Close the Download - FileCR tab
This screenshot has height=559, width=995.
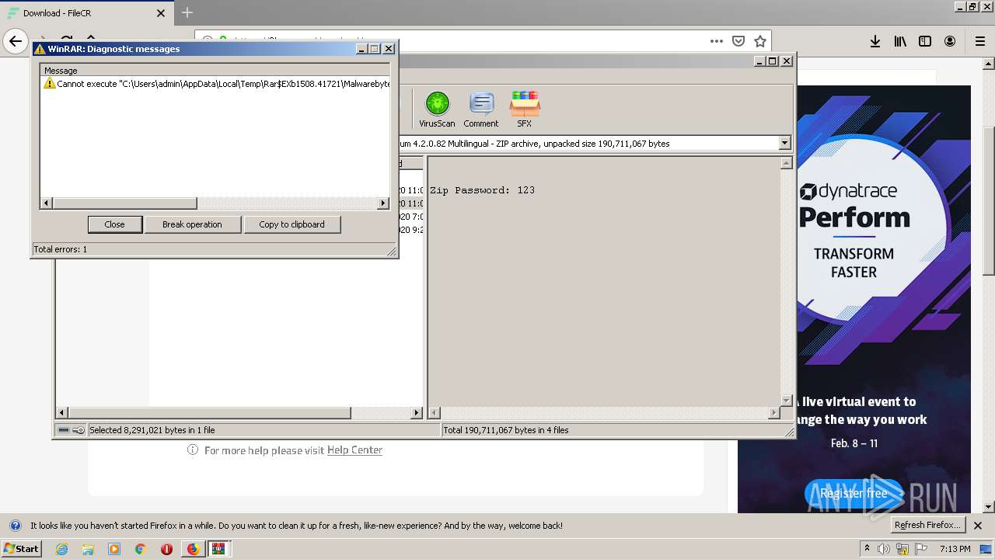[x=161, y=13]
